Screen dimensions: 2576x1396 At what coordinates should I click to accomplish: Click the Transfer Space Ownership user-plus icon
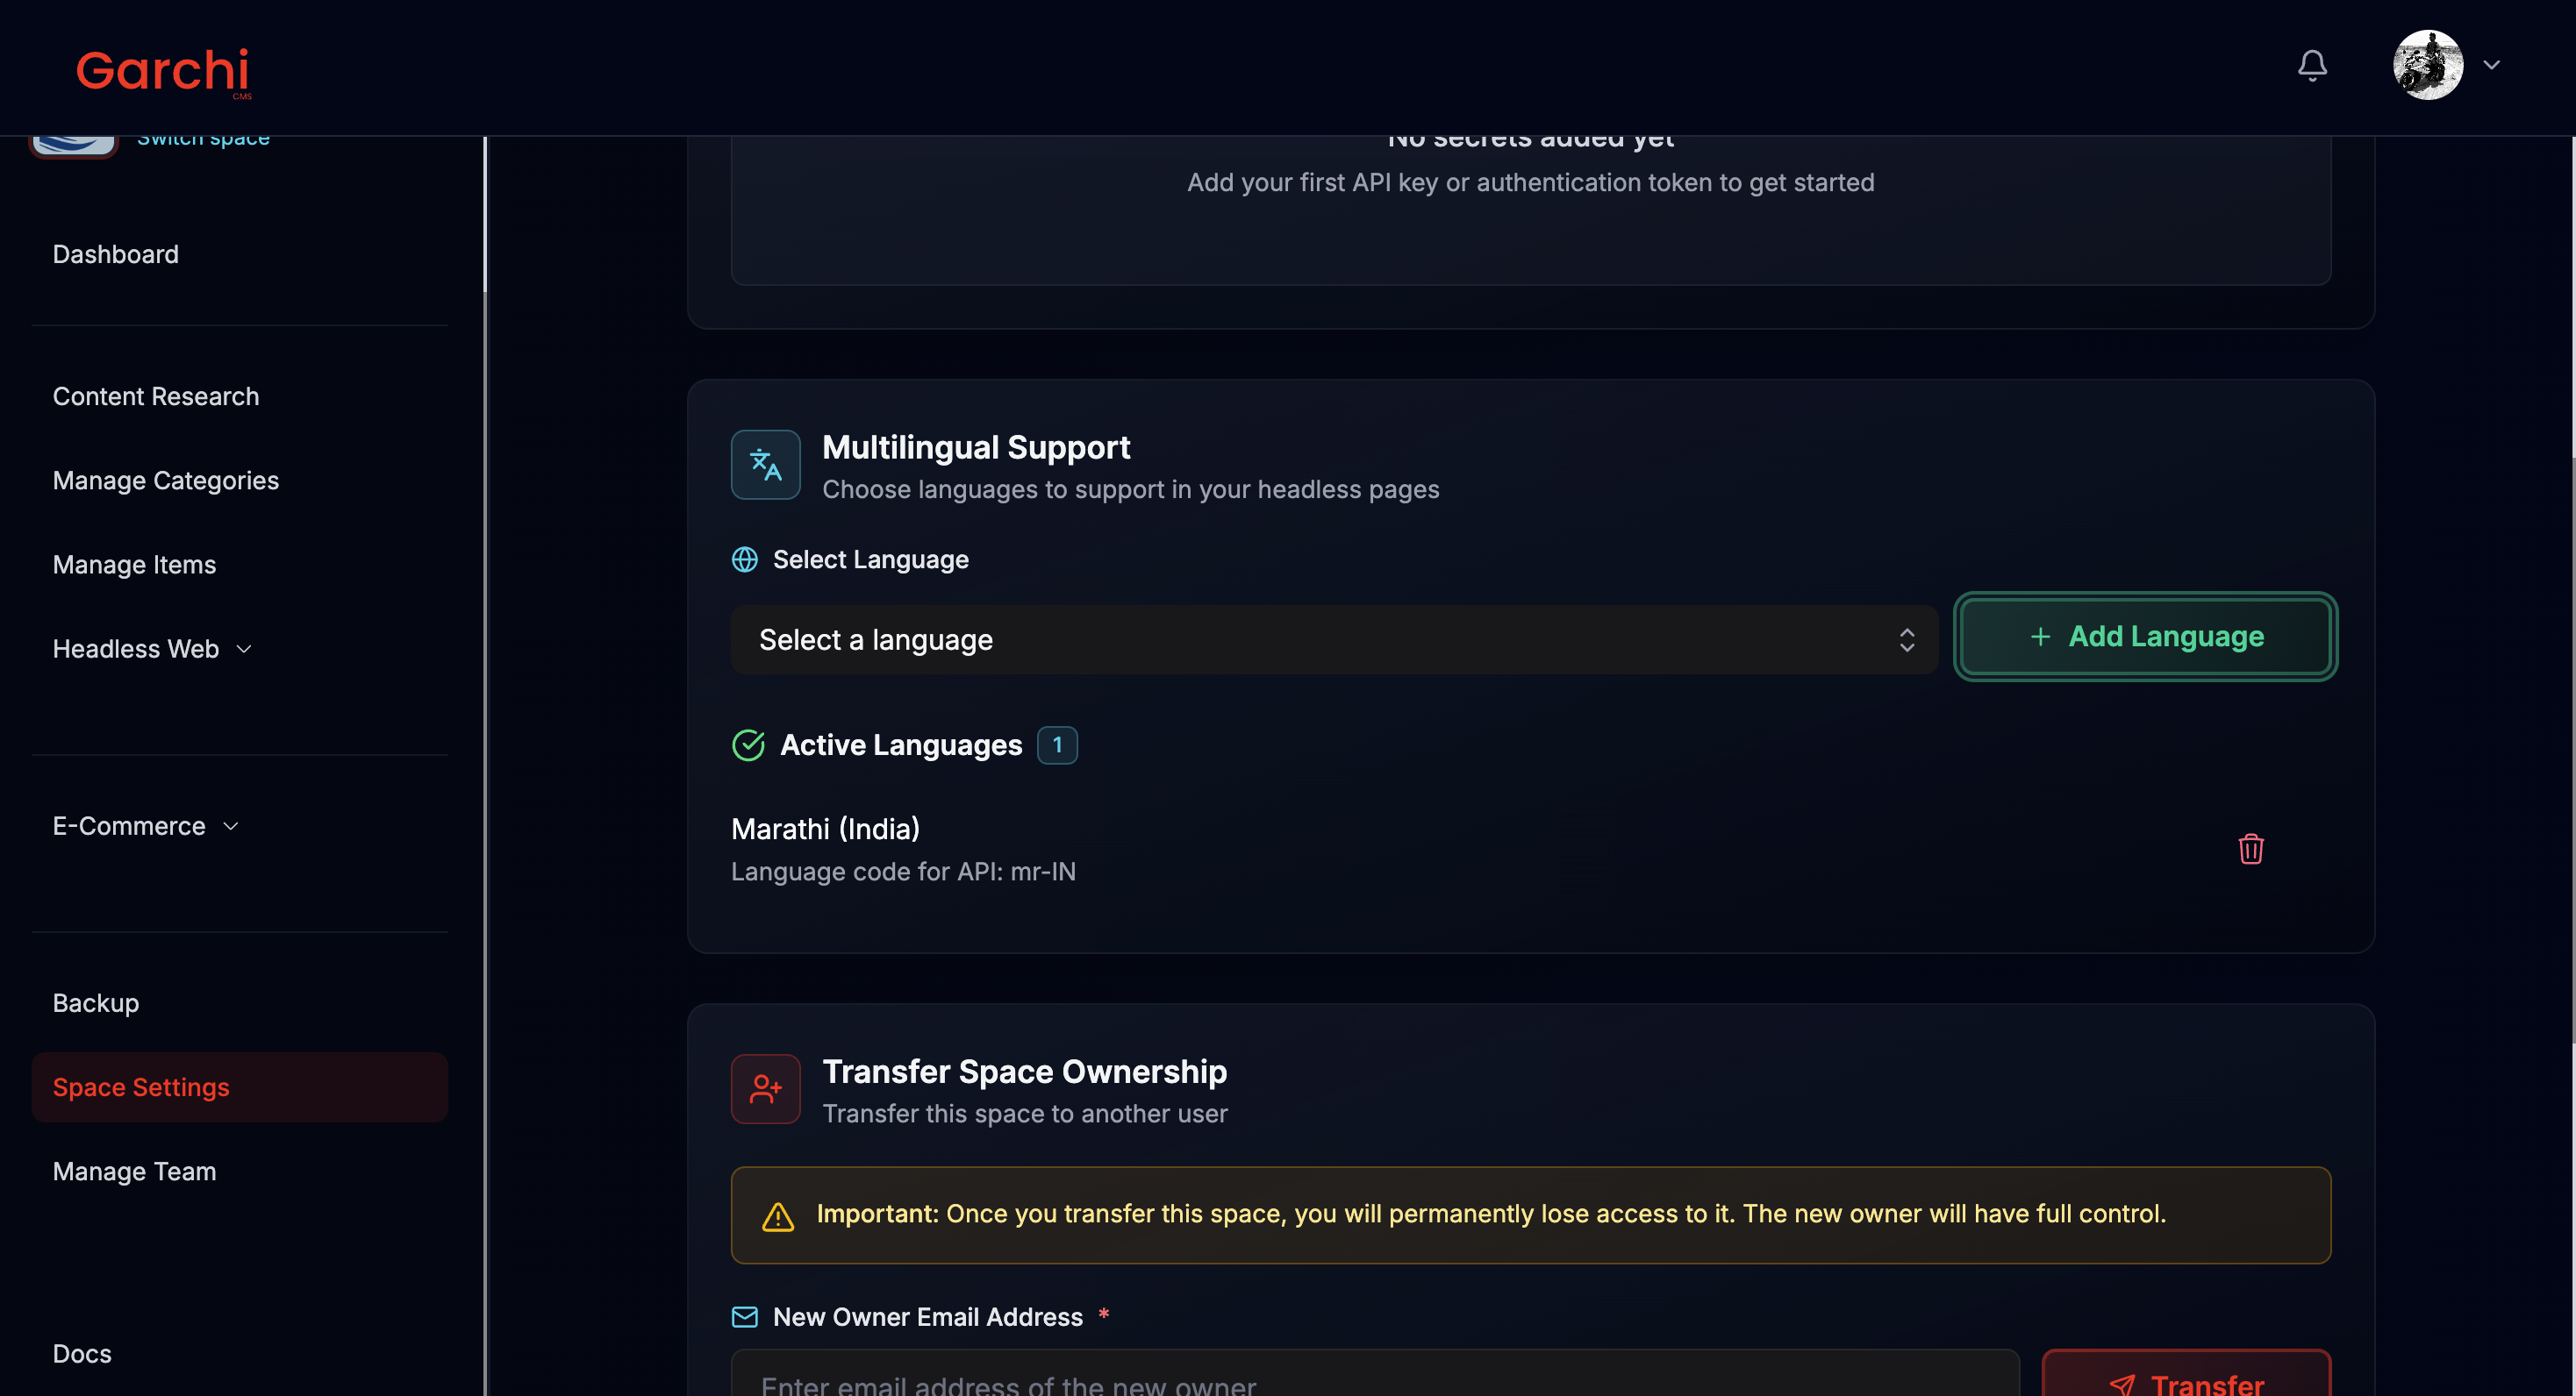(x=765, y=1088)
